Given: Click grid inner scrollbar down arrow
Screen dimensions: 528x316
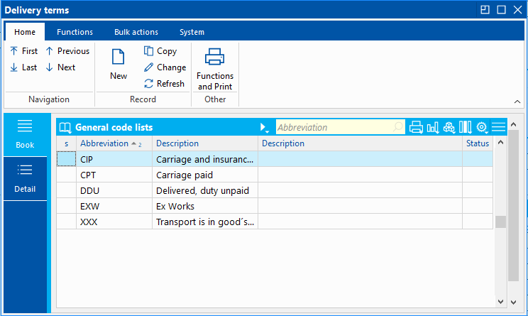Looking at the screenshot, I should [x=500, y=302].
